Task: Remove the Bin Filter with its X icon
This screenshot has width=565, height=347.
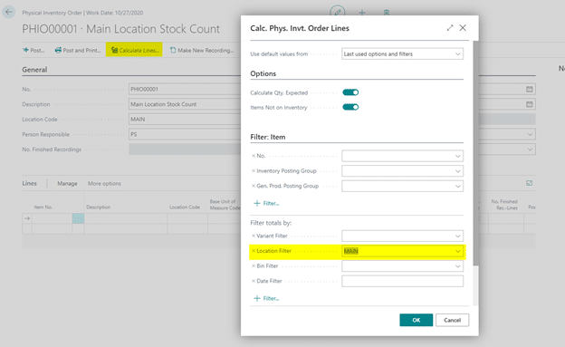Action: (x=254, y=265)
